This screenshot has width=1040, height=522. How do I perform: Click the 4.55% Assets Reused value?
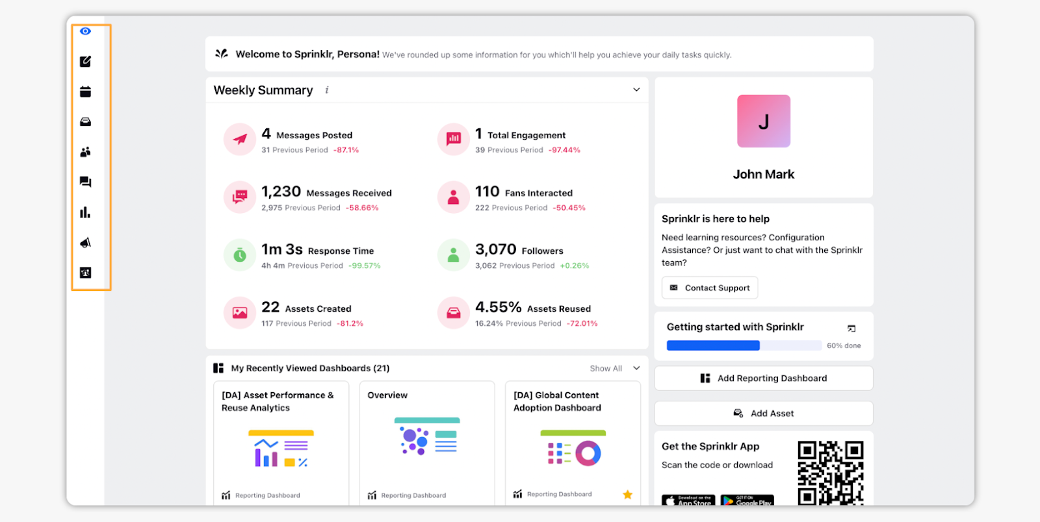click(x=499, y=307)
